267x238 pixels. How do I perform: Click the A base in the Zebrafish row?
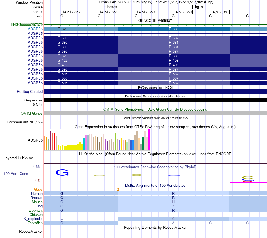(x=173, y=223)
